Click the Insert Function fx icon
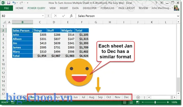Image resolution: width=183 pixels, height=107 pixels. tap(71, 16)
